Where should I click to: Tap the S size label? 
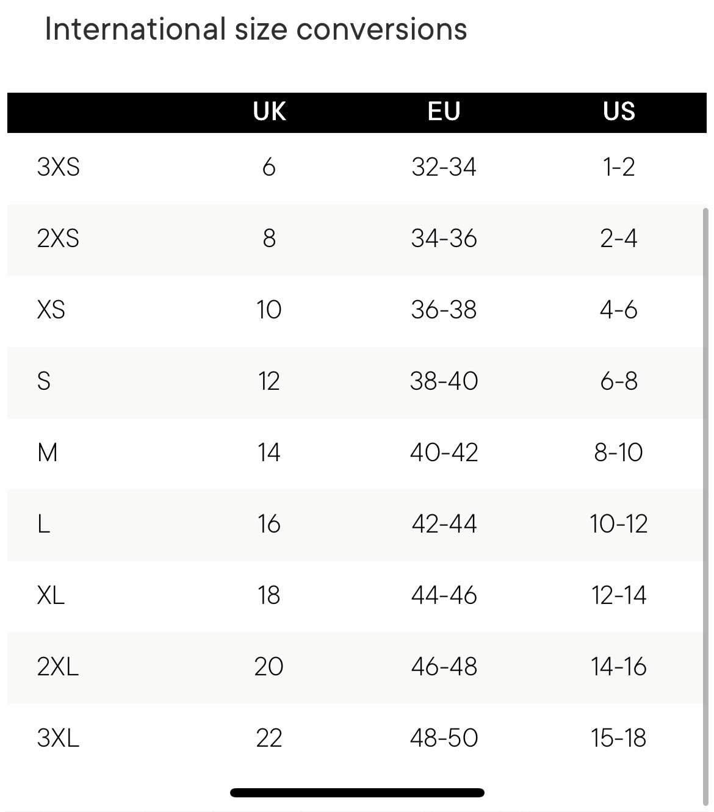pos(44,381)
